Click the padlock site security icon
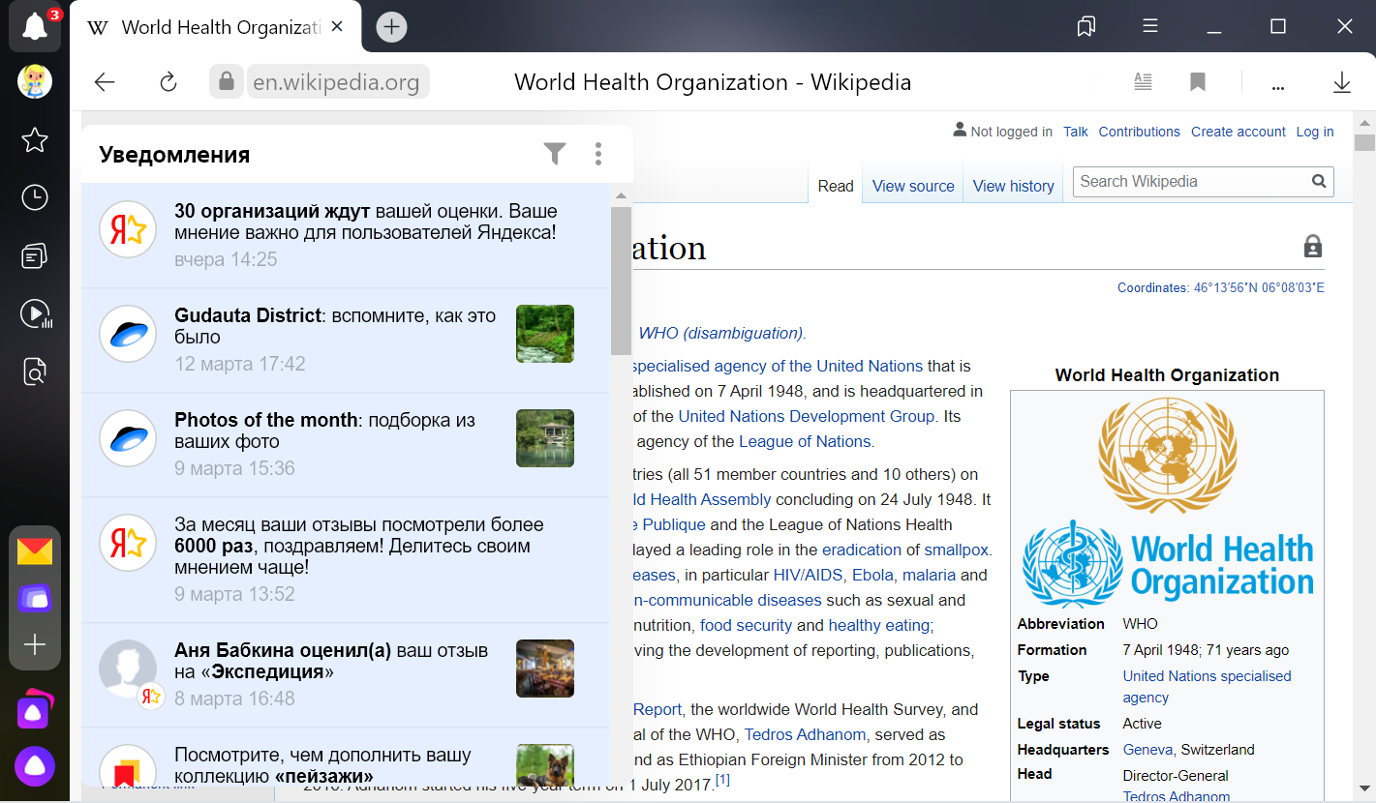The image size is (1376, 803). 226,82
